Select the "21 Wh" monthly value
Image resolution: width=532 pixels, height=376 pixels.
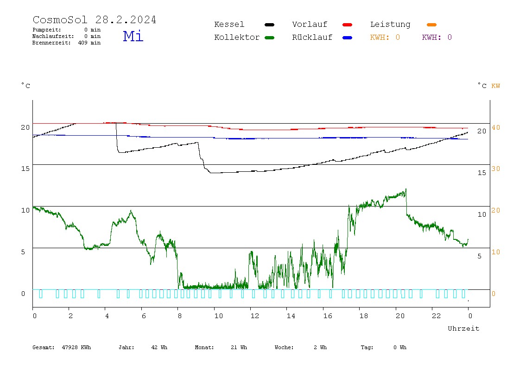coord(239,347)
